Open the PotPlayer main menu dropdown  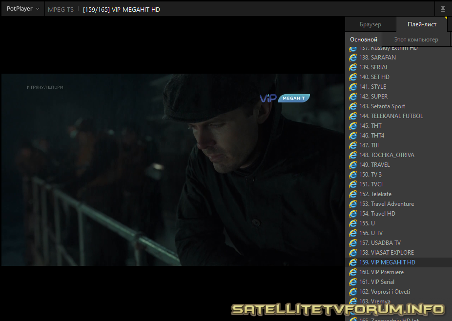click(23, 9)
